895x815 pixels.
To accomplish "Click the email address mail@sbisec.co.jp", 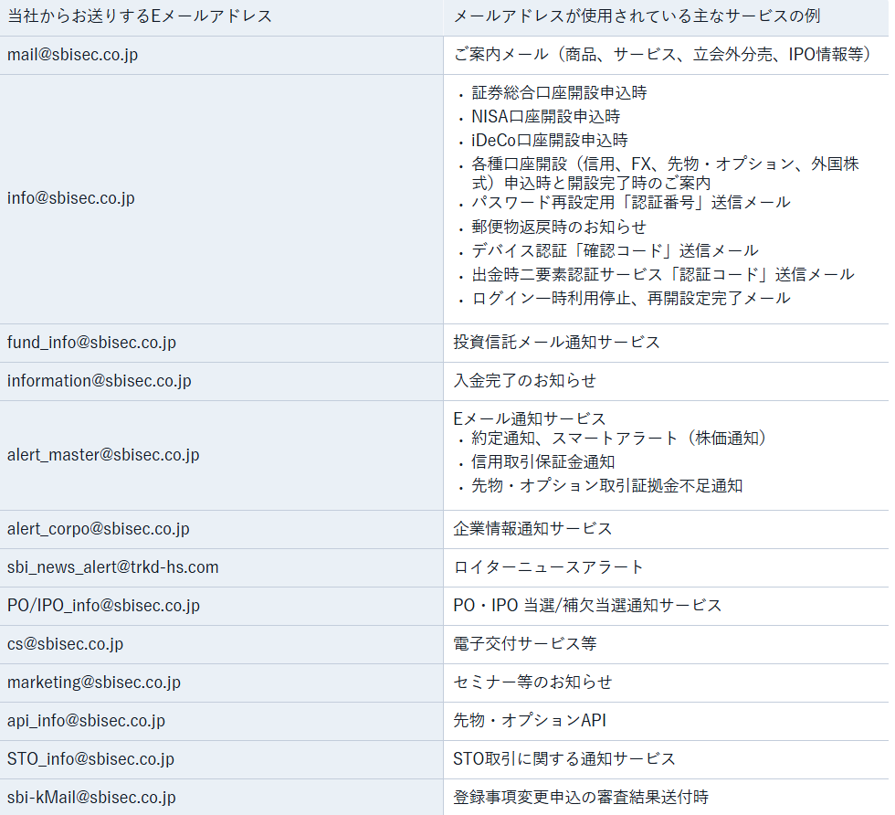I will tap(72, 55).
